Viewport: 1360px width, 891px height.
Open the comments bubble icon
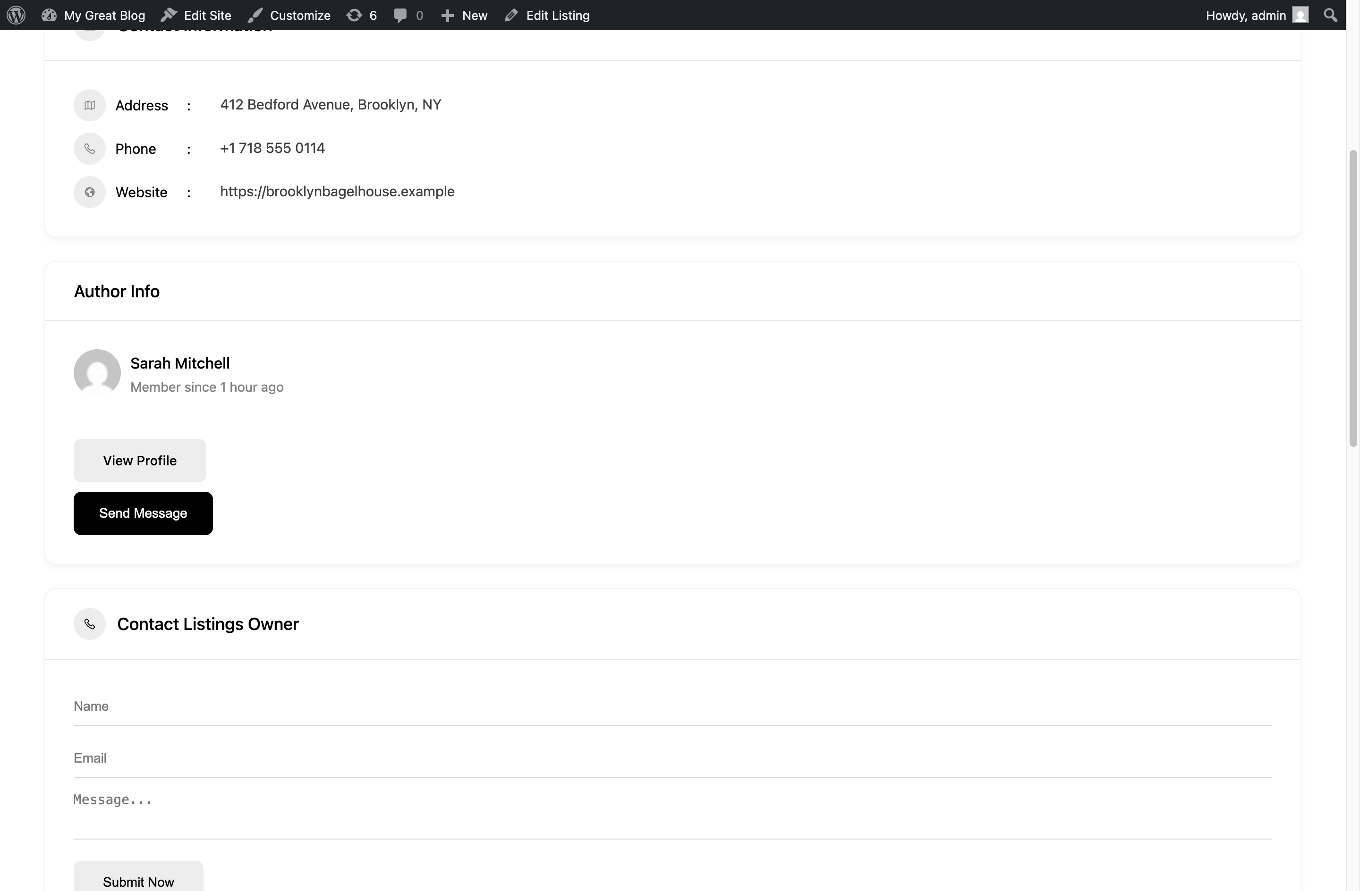pos(400,15)
